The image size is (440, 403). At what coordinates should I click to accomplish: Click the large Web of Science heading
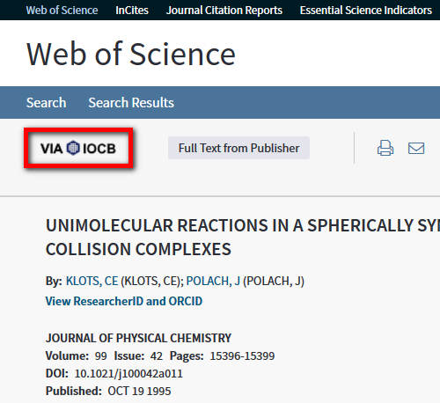click(131, 54)
